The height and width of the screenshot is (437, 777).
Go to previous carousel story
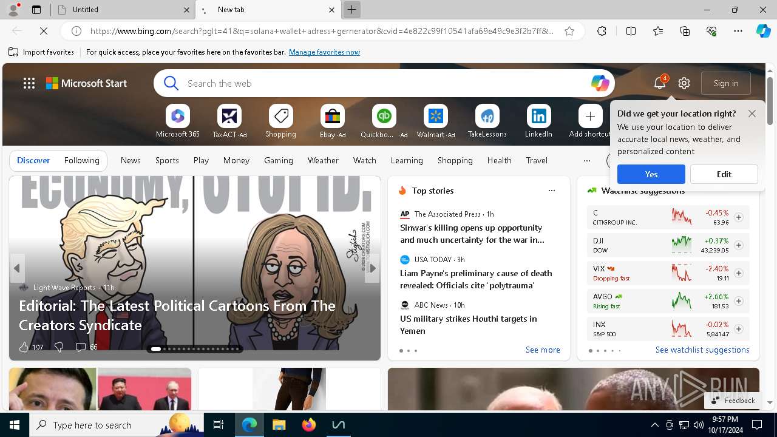(17, 268)
